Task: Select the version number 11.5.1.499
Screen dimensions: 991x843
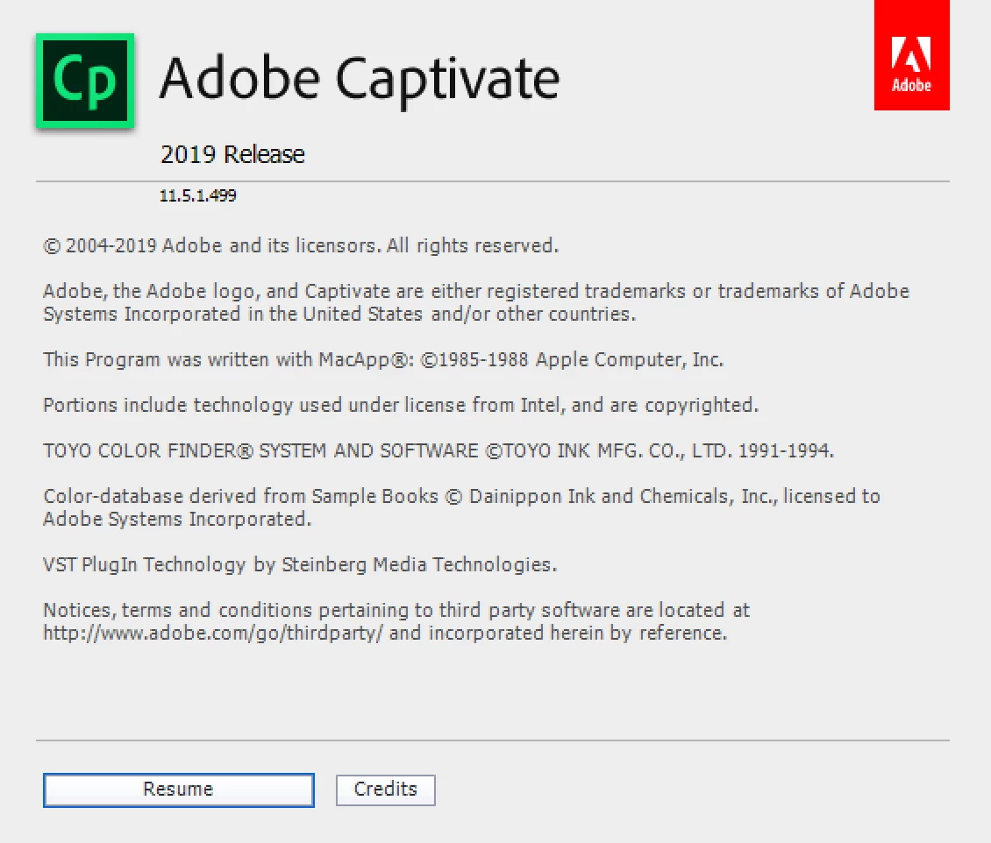Action: tap(198, 195)
